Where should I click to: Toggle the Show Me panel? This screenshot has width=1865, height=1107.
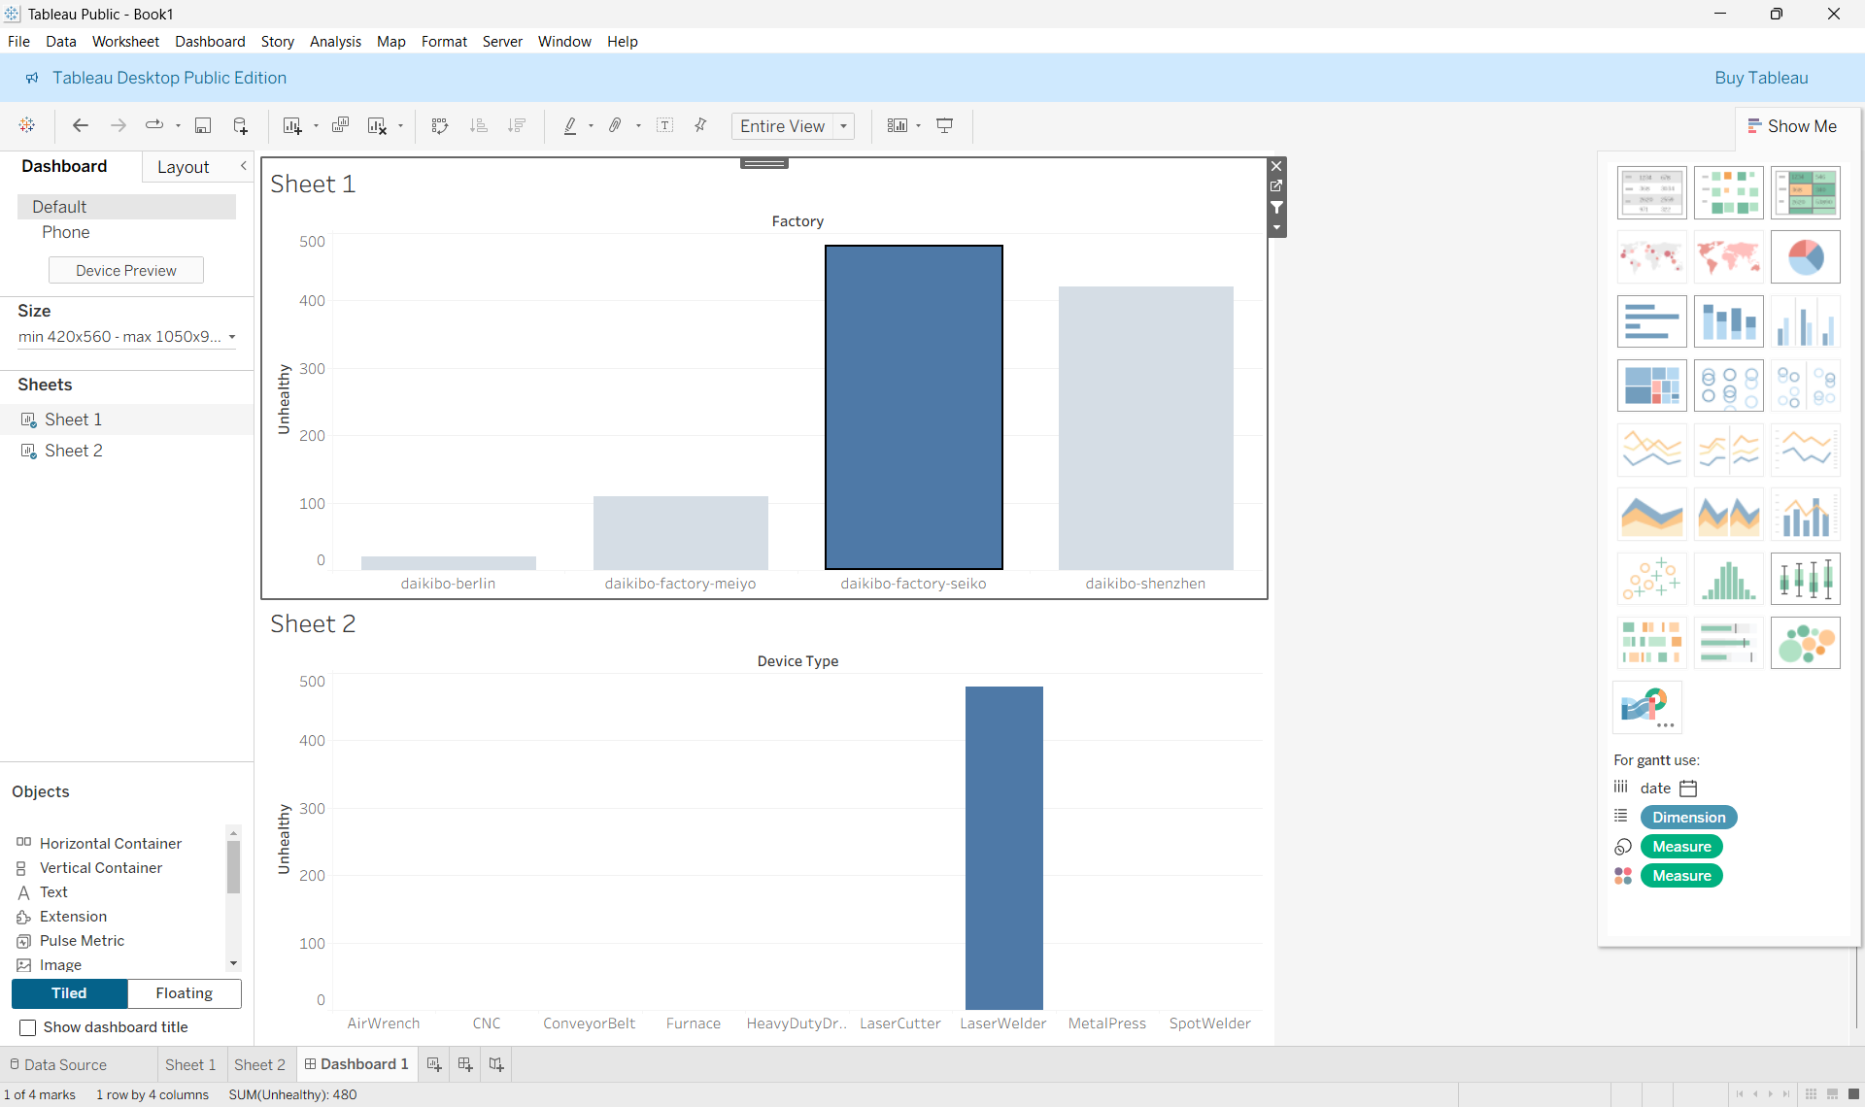[x=1793, y=125]
